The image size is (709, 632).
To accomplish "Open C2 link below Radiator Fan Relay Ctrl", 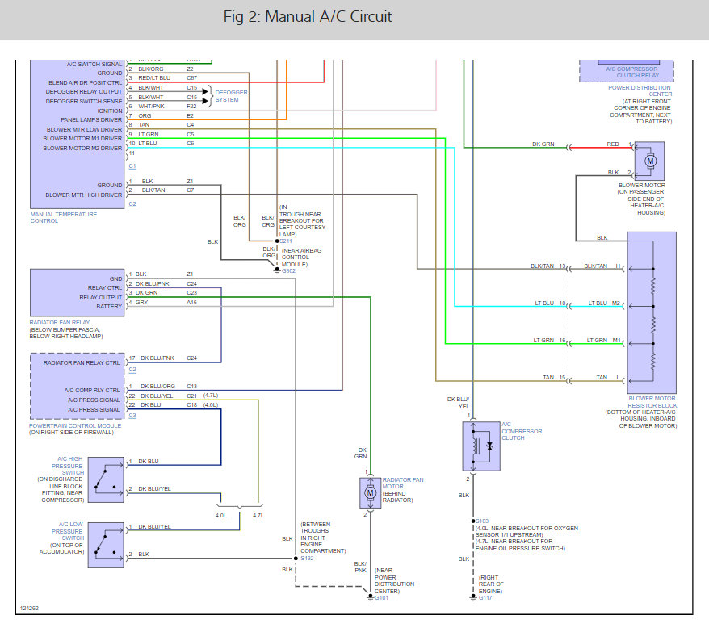I will point(132,370).
